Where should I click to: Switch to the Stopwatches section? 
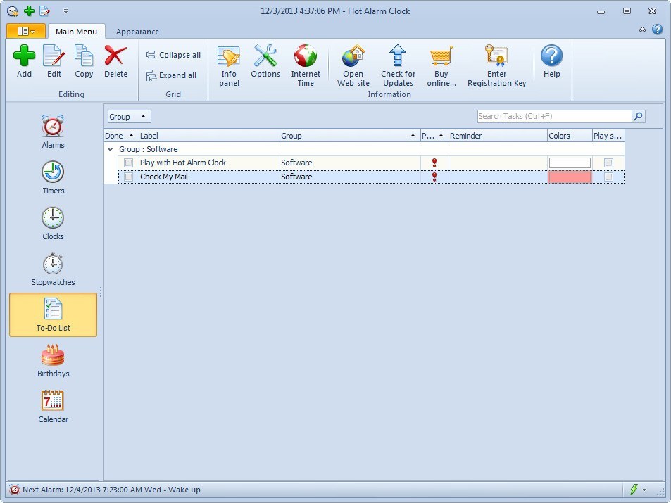tap(53, 269)
